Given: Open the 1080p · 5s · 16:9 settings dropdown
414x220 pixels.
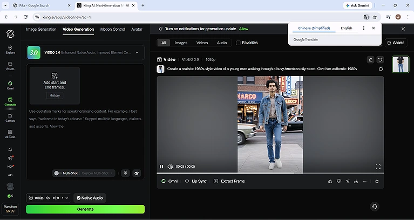Looking at the screenshot, I should (x=49, y=198).
